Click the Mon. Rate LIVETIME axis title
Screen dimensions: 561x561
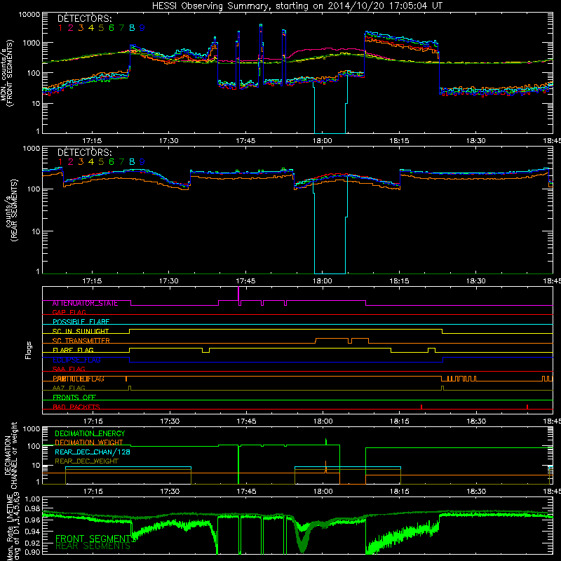tap(12, 527)
